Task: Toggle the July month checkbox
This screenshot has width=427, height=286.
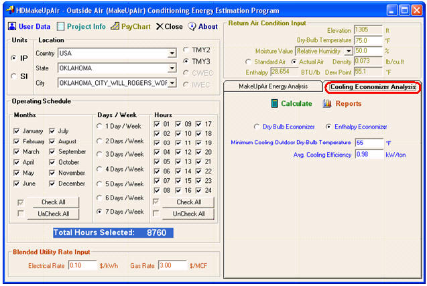Action: [x=52, y=131]
